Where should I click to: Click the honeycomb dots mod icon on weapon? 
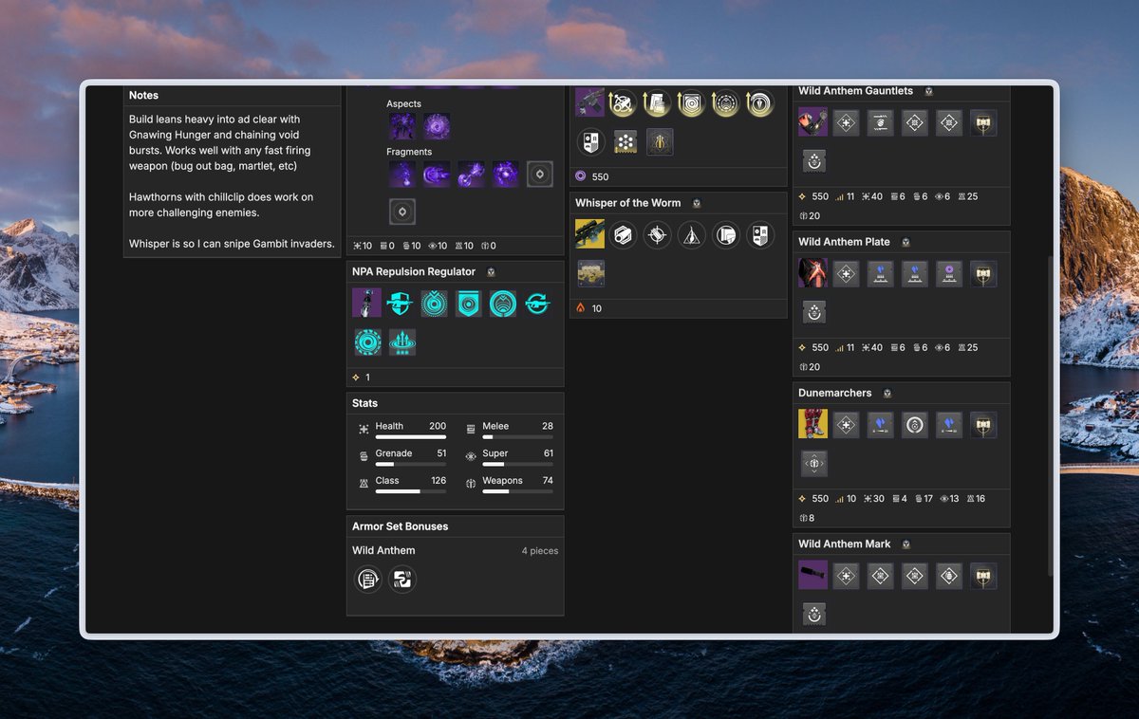(625, 142)
